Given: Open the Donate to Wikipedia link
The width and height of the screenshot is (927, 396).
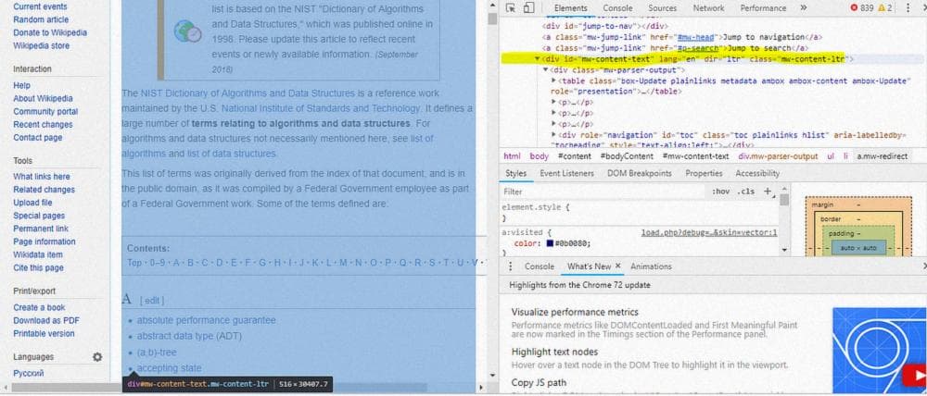Looking at the screenshot, I should [50, 32].
